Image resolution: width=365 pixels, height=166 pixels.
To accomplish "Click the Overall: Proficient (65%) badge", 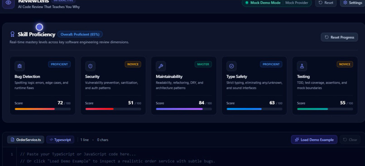I will click(80, 34).
